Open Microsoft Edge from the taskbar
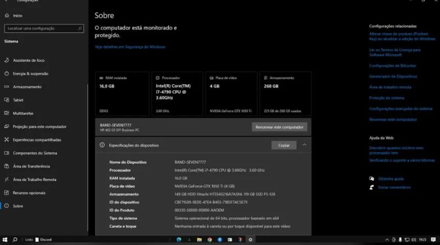This screenshot has width=440, height=245. [x=179, y=240]
